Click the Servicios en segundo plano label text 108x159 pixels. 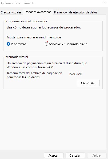pyautogui.click(x=68, y=44)
